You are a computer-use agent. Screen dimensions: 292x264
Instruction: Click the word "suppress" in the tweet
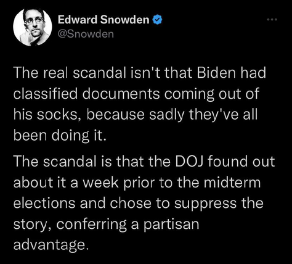point(205,204)
